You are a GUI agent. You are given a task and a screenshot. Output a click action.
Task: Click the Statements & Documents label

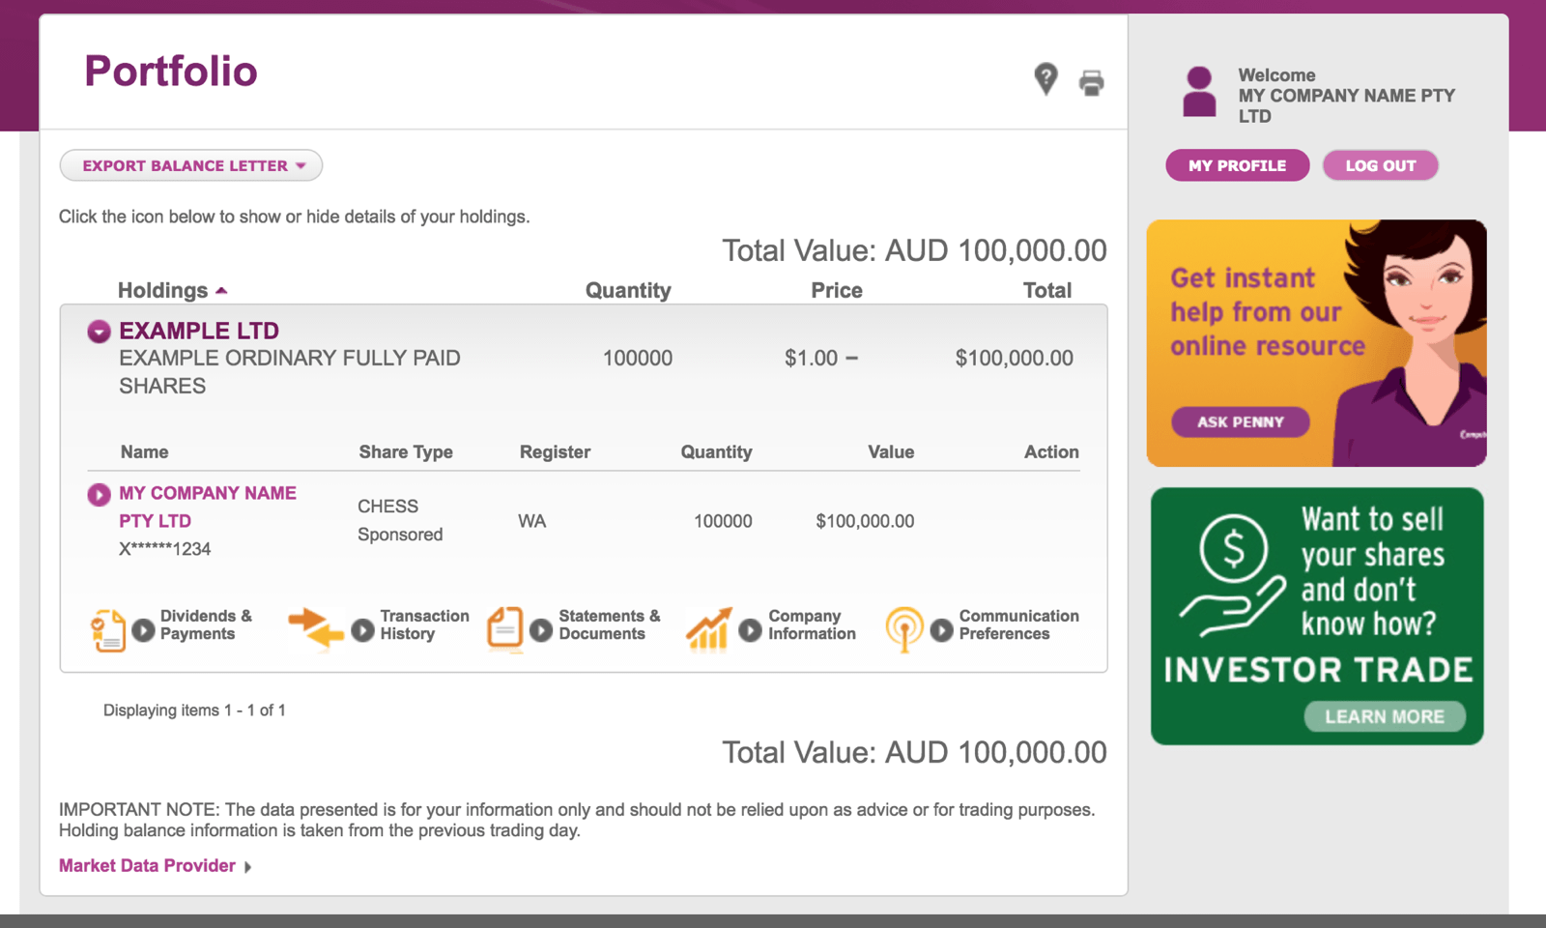tap(609, 624)
